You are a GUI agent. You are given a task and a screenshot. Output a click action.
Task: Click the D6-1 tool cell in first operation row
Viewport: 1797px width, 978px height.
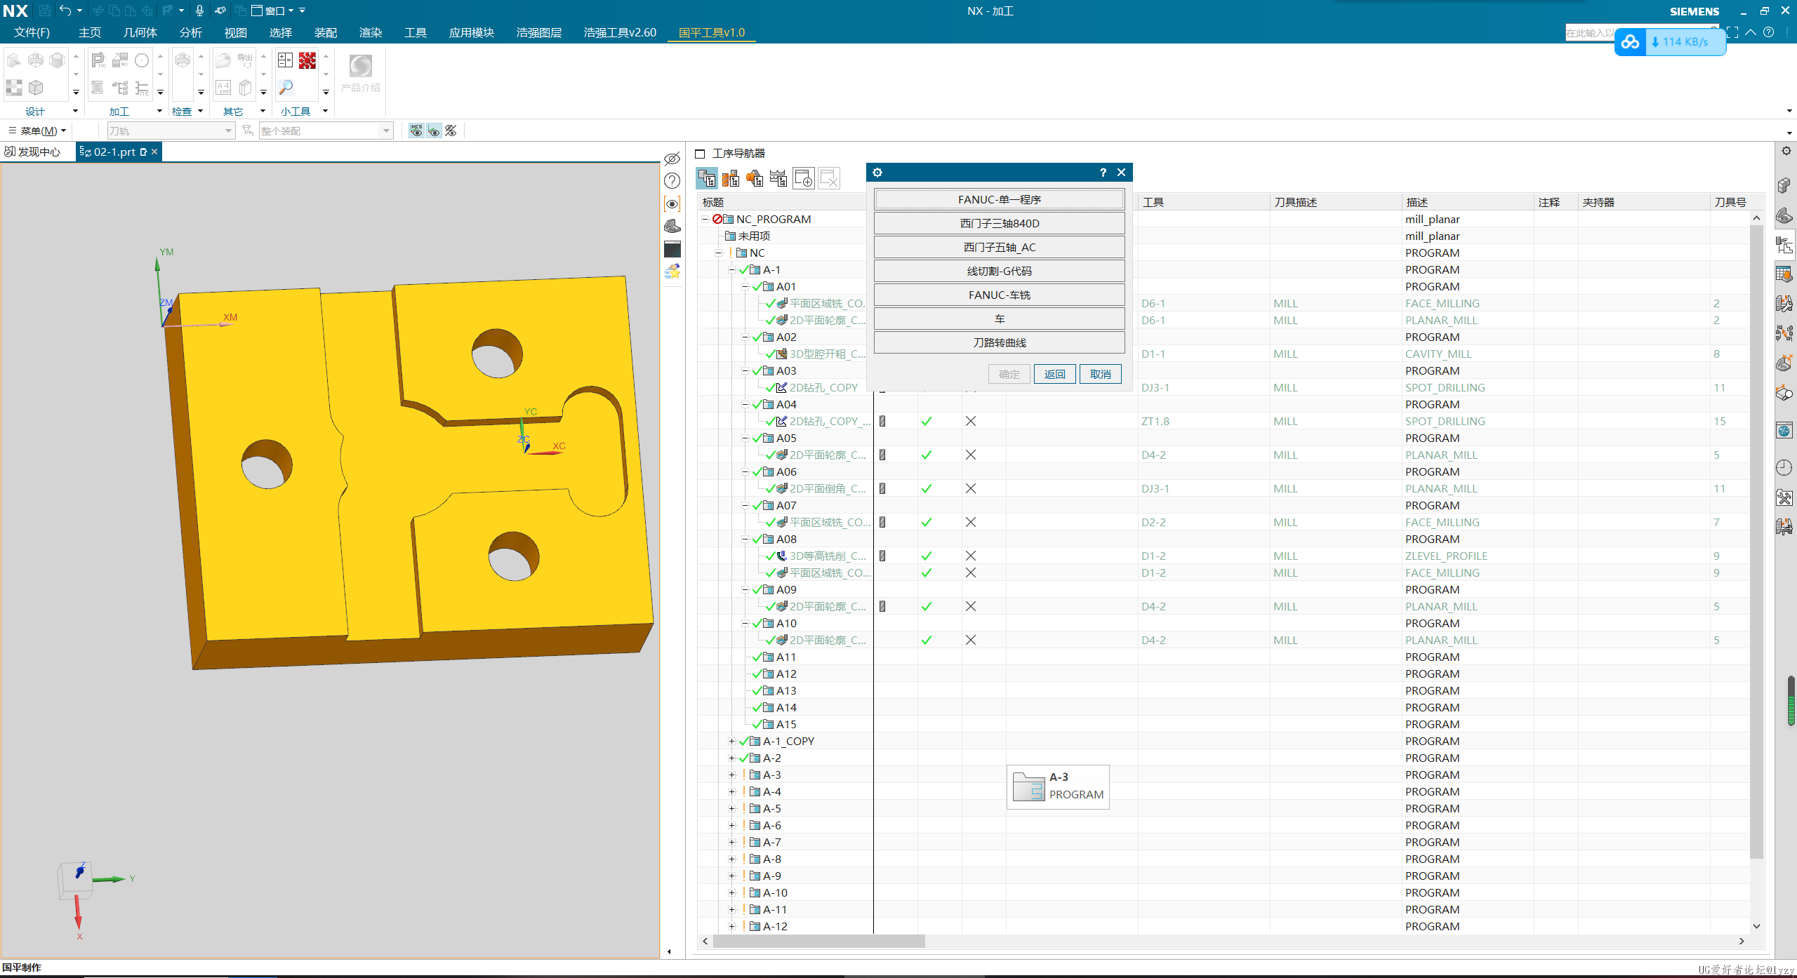tap(1203, 304)
